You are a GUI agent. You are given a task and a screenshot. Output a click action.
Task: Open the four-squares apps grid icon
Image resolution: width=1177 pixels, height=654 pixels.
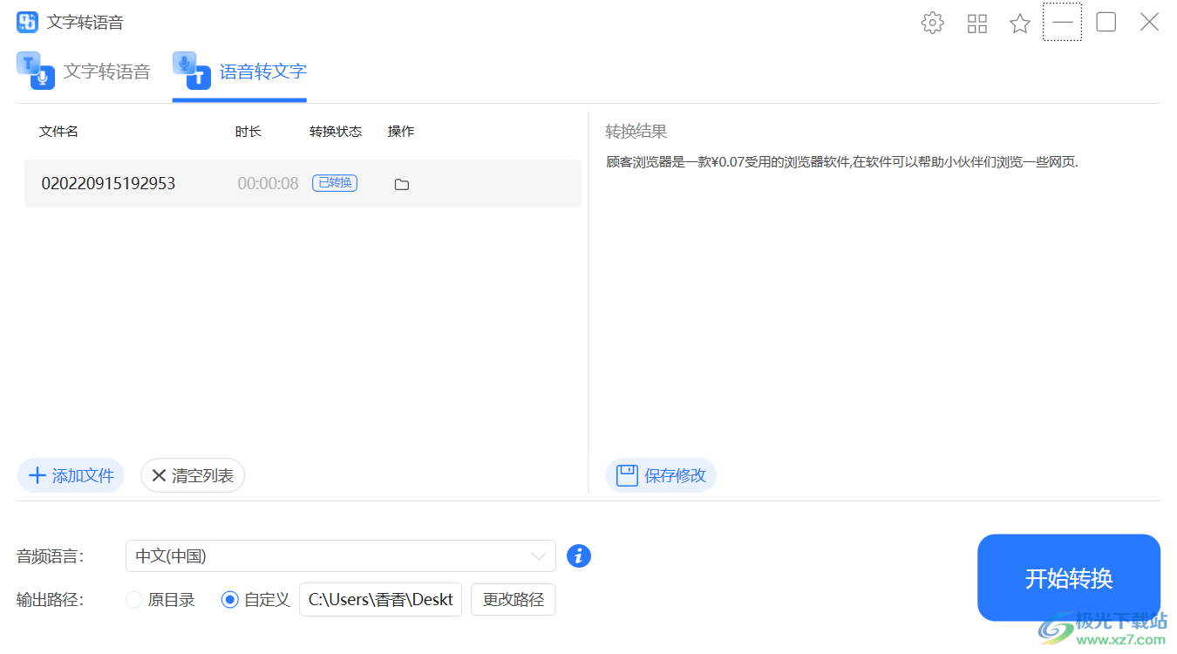(x=977, y=24)
